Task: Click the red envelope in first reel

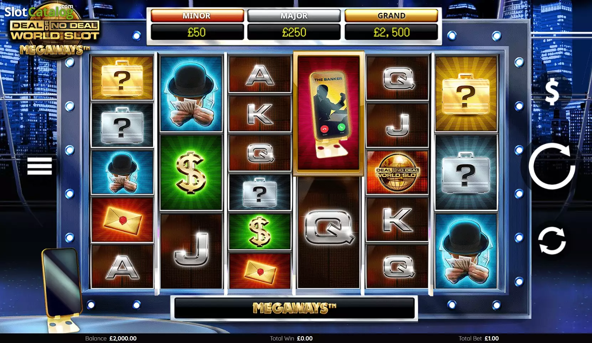Action: (x=122, y=220)
